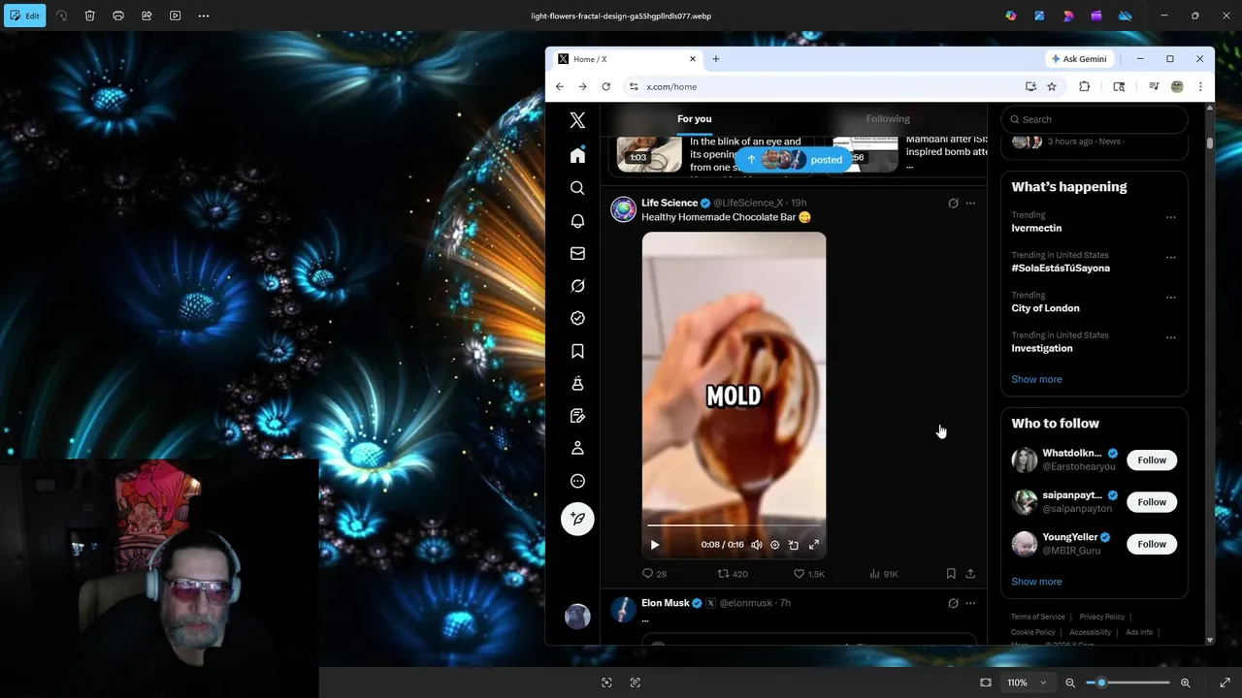Click Show more under What's happening

tap(1036, 379)
